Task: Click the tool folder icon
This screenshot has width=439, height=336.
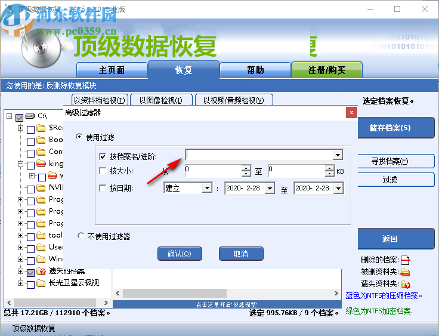Action: (41, 235)
